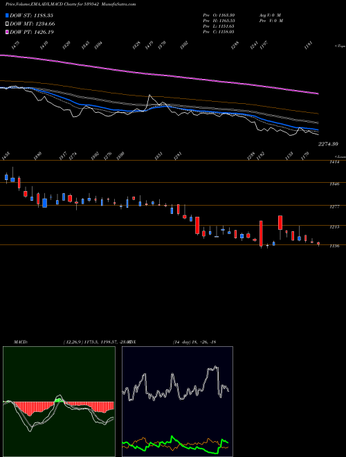Click the 1215 price axis label
The image size is (346, 457).
335,226
